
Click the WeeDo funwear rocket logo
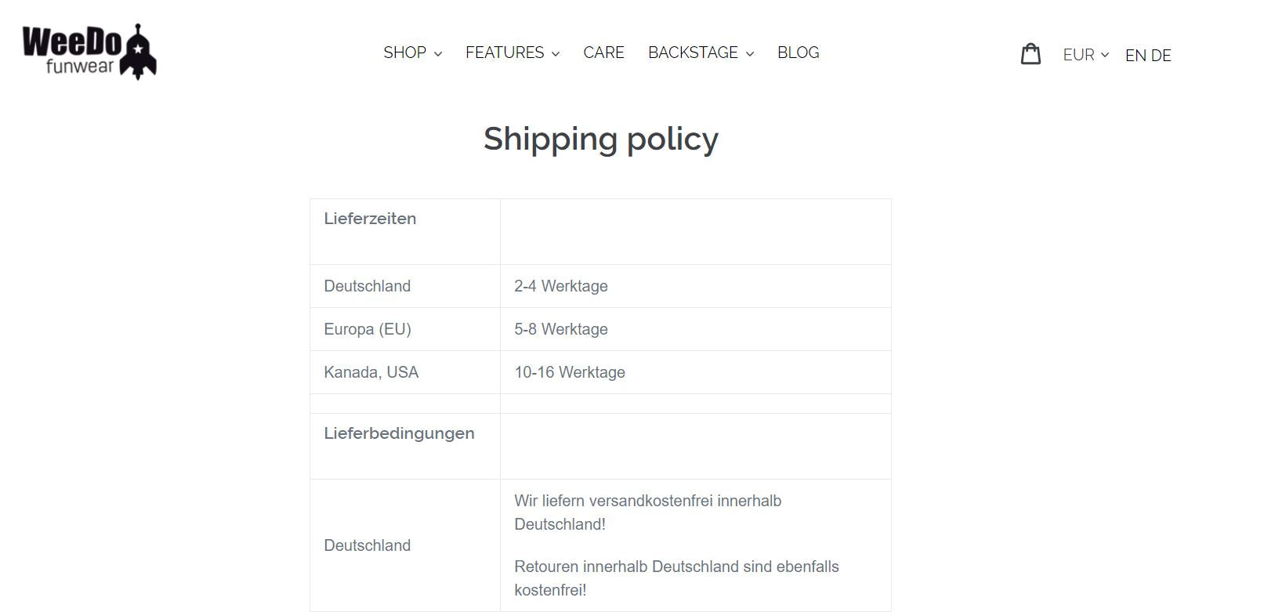pyautogui.click(x=89, y=52)
